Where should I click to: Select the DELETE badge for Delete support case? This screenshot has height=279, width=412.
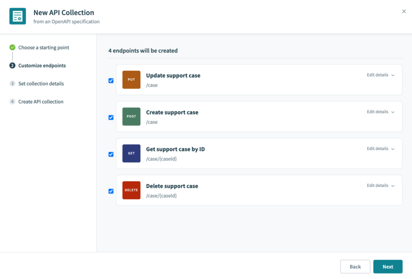click(x=131, y=190)
